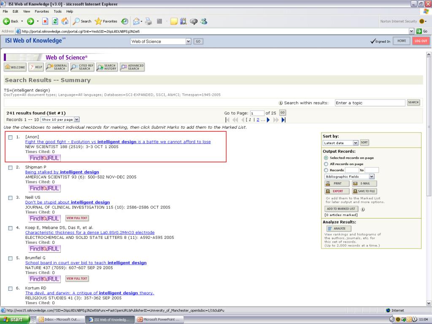Open 'Being stalked by intelligent design' link
Viewport: 432px width, 324px height.
click(x=62, y=172)
